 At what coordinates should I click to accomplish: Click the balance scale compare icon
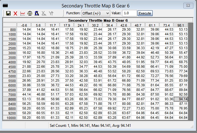pyautogui.click(x=30, y=14)
